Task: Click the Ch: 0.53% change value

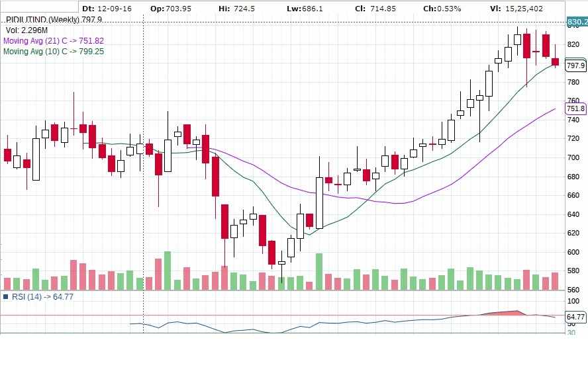Action: pyautogui.click(x=442, y=9)
